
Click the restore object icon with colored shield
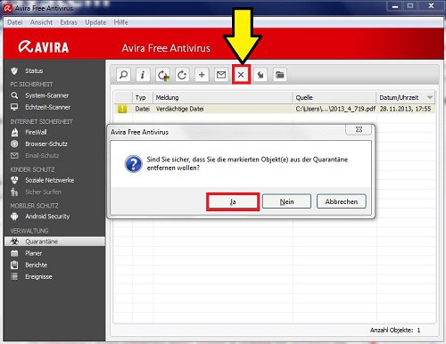162,75
